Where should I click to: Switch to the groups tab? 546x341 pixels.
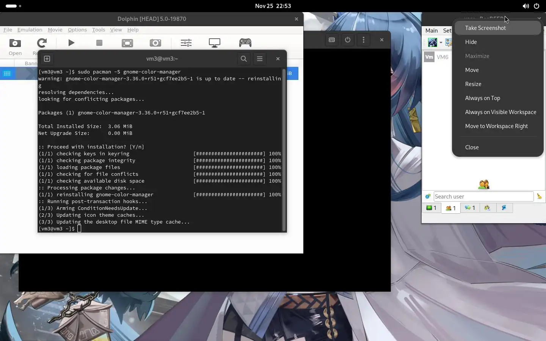click(x=488, y=208)
